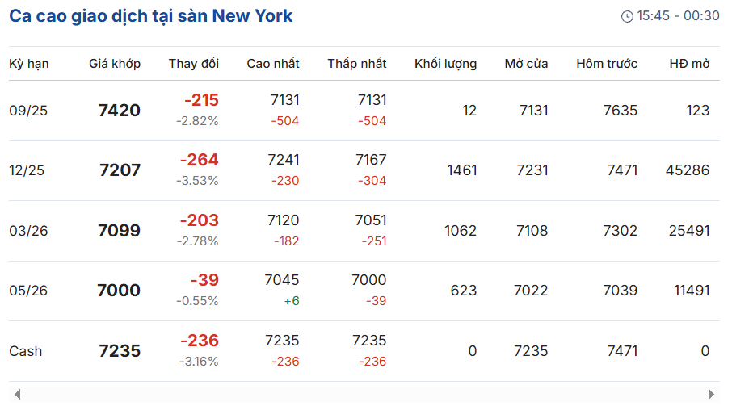
Task: Select the Giá khớp column header
Action: [x=115, y=64]
